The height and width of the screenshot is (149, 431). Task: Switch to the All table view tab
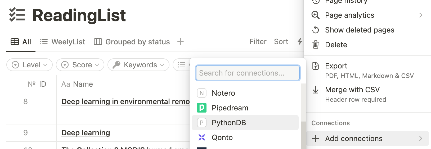click(21, 42)
